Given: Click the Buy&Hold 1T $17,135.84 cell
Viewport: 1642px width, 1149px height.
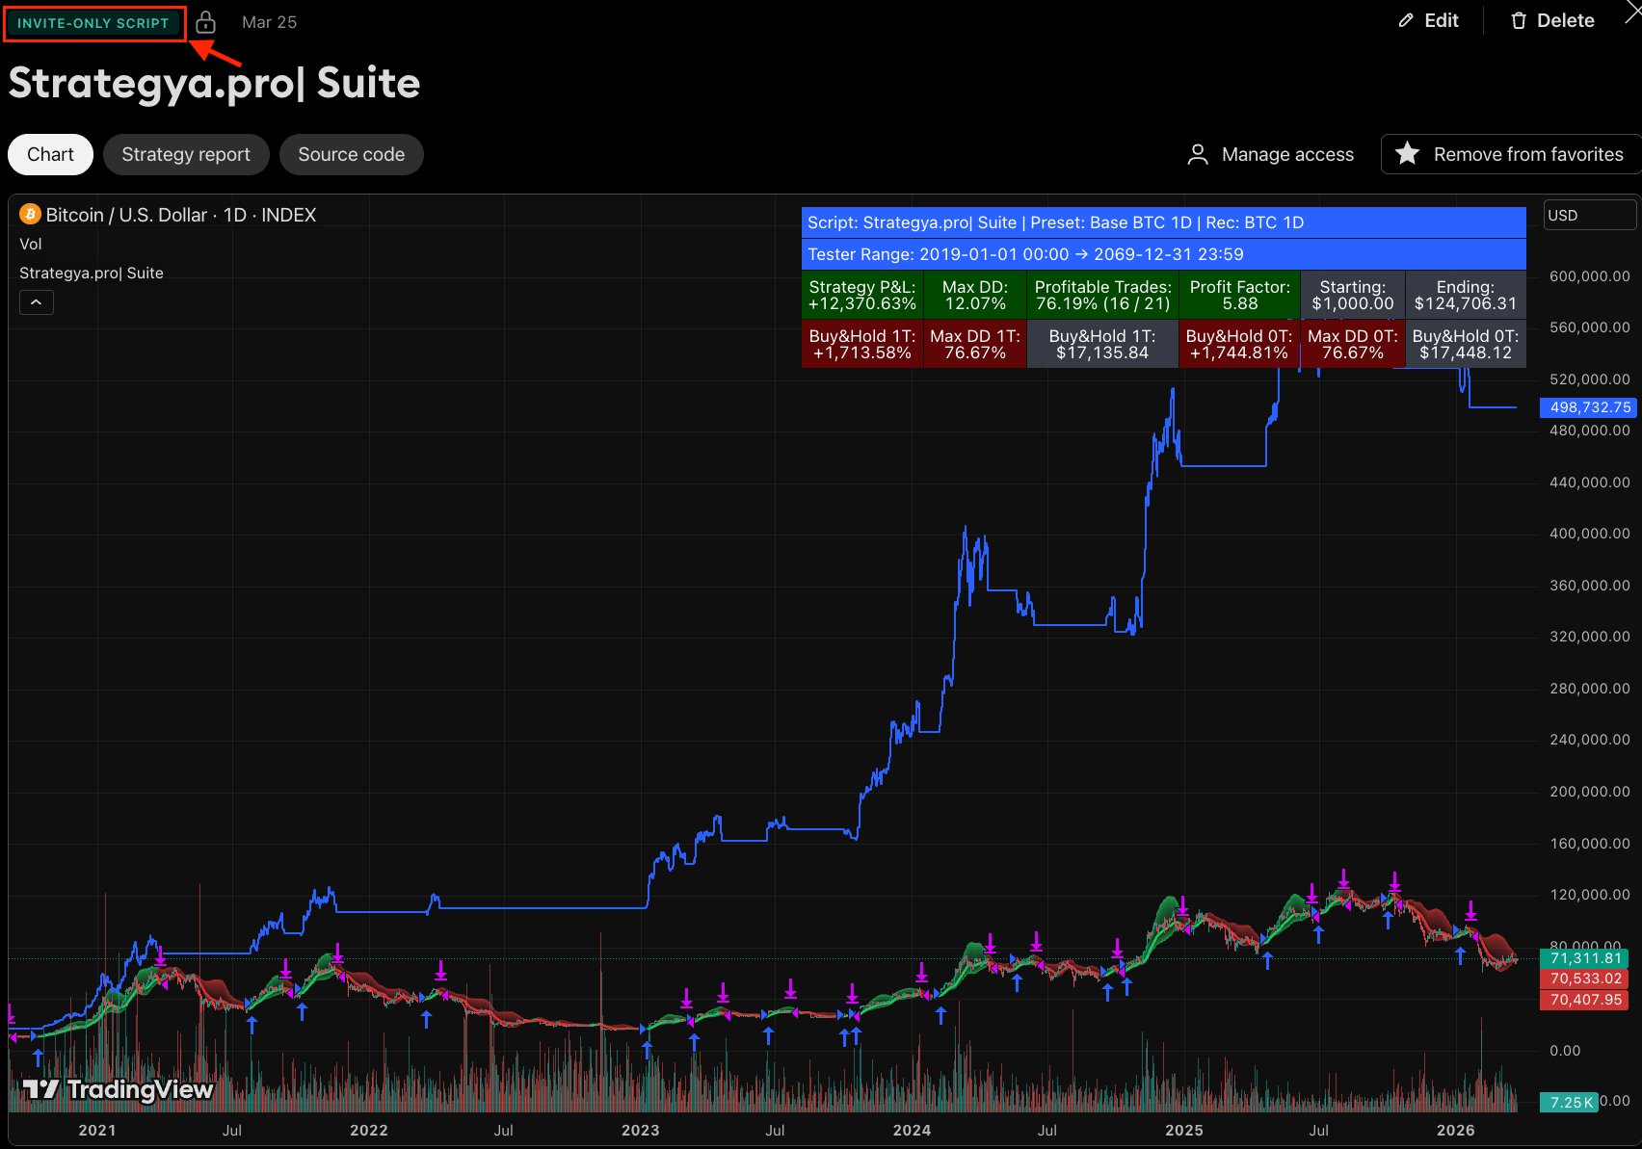Looking at the screenshot, I should coord(1103,344).
